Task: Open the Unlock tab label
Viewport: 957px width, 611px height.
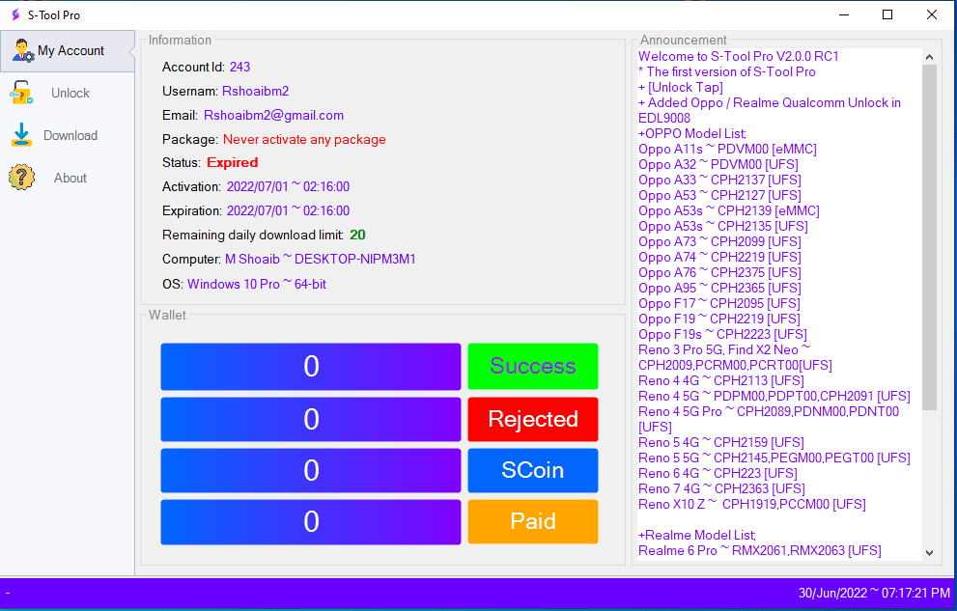Action: (x=70, y=94)
